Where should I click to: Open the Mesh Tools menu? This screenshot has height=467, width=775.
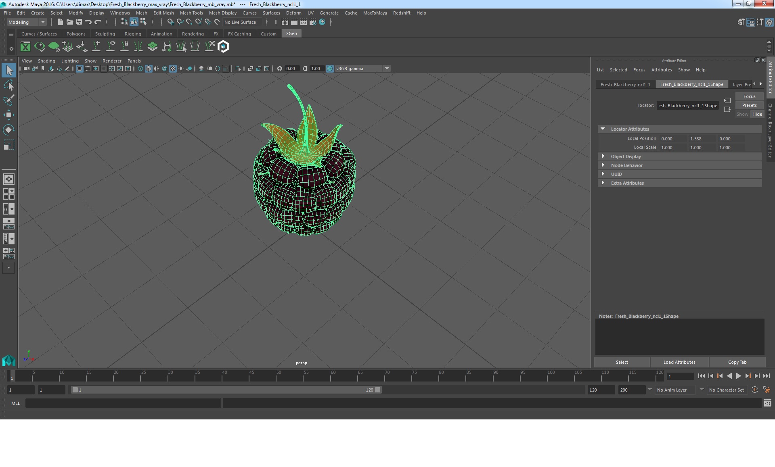point(191,13)
